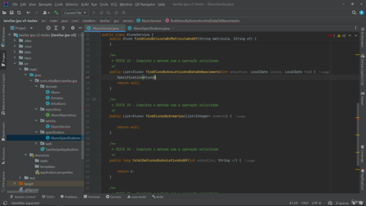
Task: Click the CRLF line separator in status bar
Action: [305, 203]
